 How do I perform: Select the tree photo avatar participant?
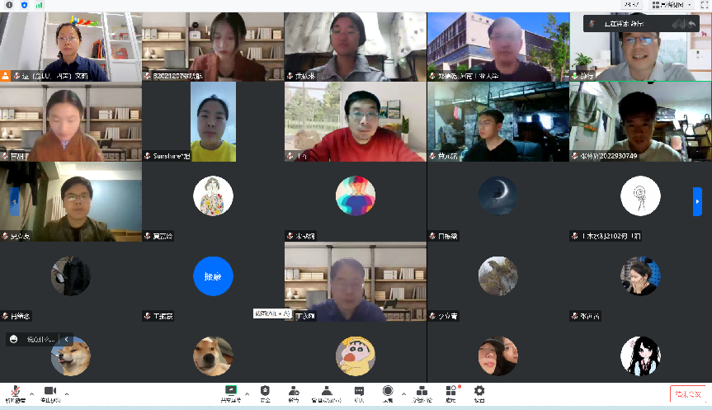pyautogui.click(x=498, y=276)
